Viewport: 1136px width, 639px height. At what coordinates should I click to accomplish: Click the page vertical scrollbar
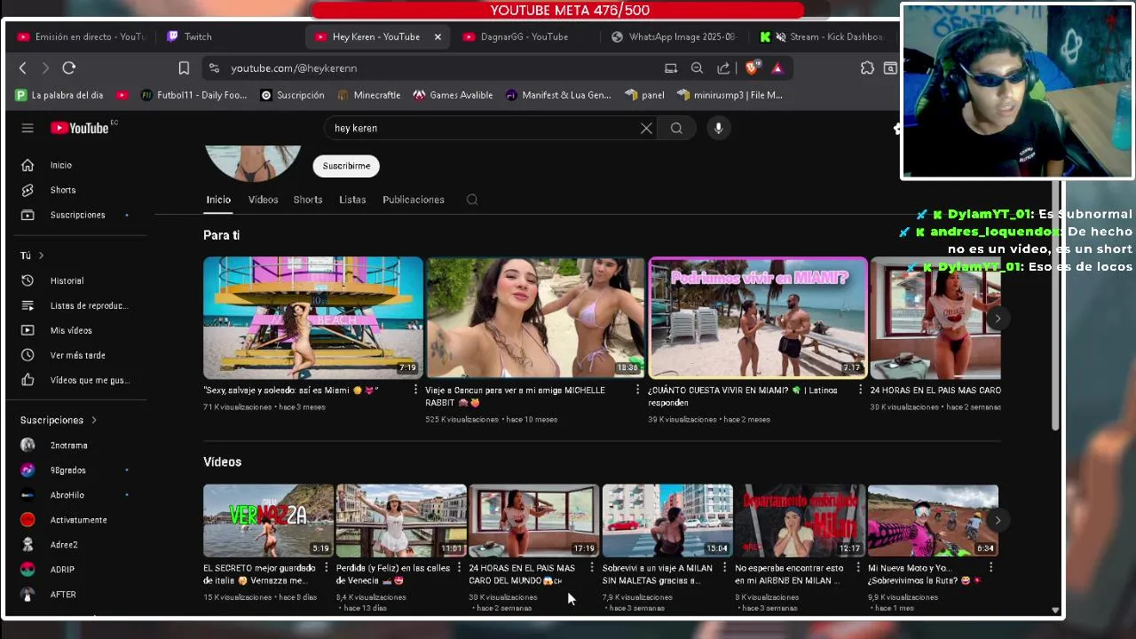pos(1055,306)
